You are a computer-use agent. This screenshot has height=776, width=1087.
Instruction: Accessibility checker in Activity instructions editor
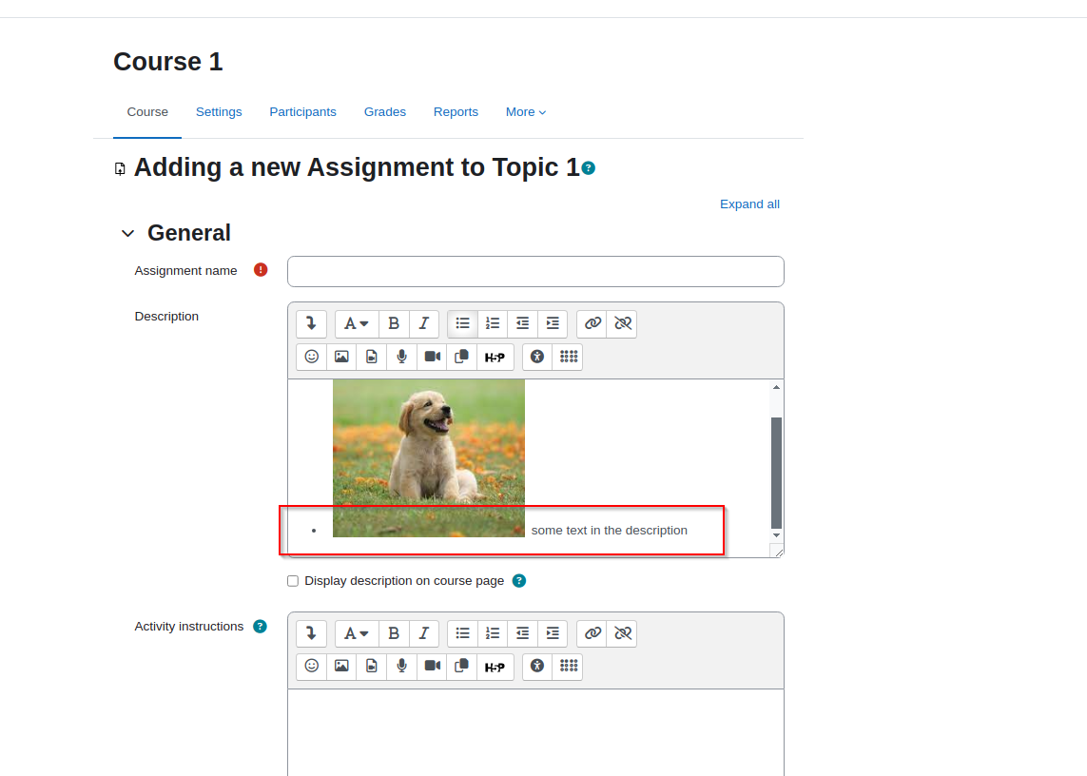(x=537, y=667)
